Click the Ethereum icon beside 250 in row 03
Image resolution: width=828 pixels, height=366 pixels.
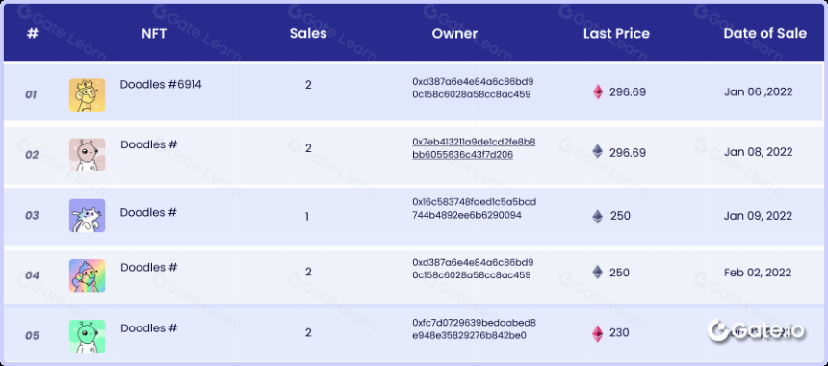click(x=597, y=216)
